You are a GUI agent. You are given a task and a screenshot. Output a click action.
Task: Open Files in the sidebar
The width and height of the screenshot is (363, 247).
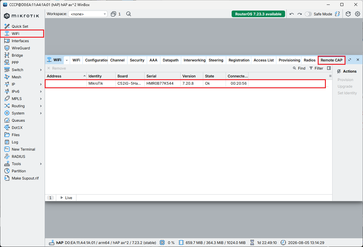(x=16, y=135)
